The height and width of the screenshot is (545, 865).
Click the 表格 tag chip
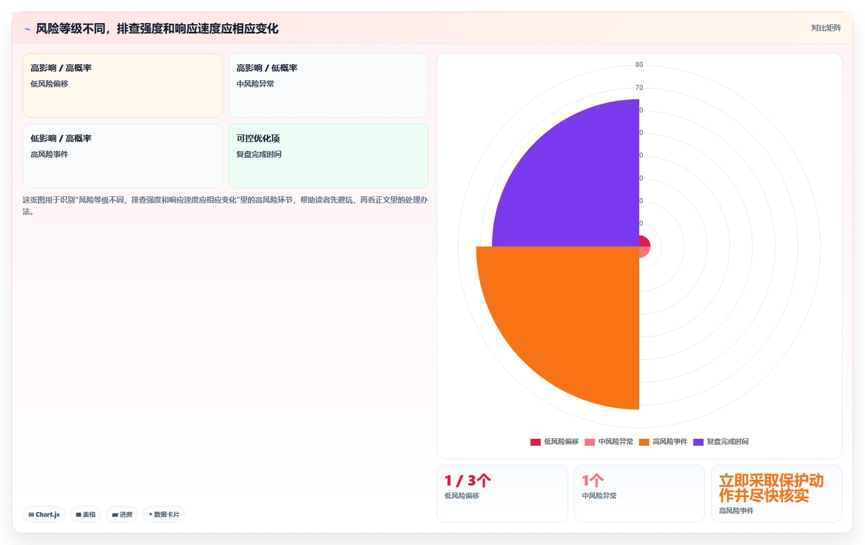85,514
